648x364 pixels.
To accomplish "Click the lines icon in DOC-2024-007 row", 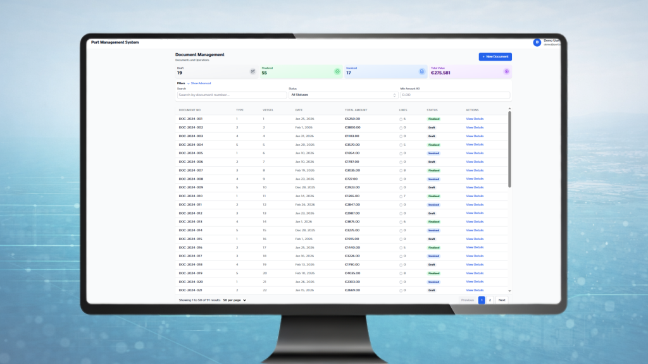I will pos(401,171).
